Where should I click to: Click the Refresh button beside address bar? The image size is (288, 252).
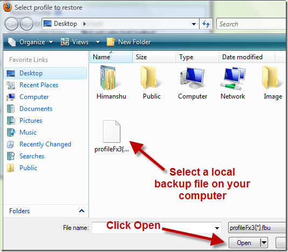pyautogui.click(x=206, y=24)
